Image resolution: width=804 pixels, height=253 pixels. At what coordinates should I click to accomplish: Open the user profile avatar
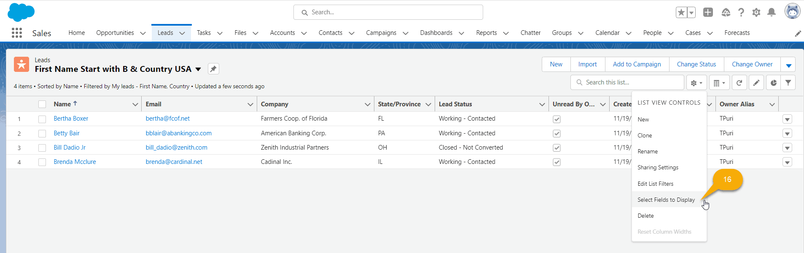click(792, 11)
